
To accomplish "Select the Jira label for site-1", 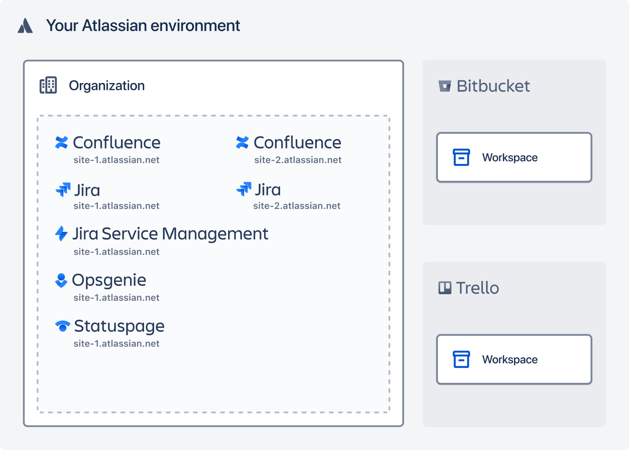I will tap(87, 190).
